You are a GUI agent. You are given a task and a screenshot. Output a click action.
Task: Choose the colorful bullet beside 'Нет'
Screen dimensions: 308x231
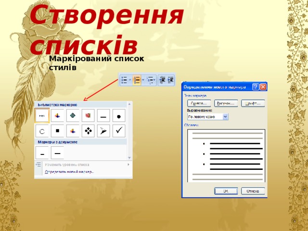57,115
